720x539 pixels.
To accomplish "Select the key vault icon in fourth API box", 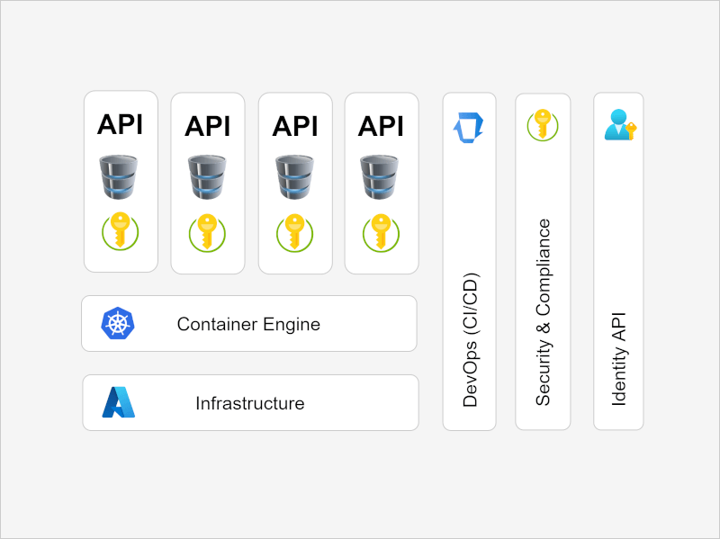I will [x=381, y=232].
